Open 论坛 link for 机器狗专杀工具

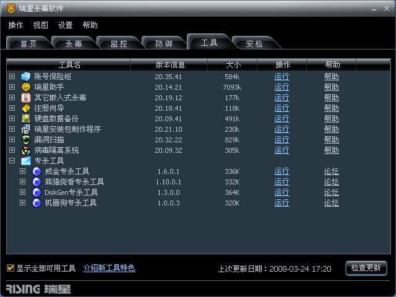pyautogui.click(x=332, y=203)
